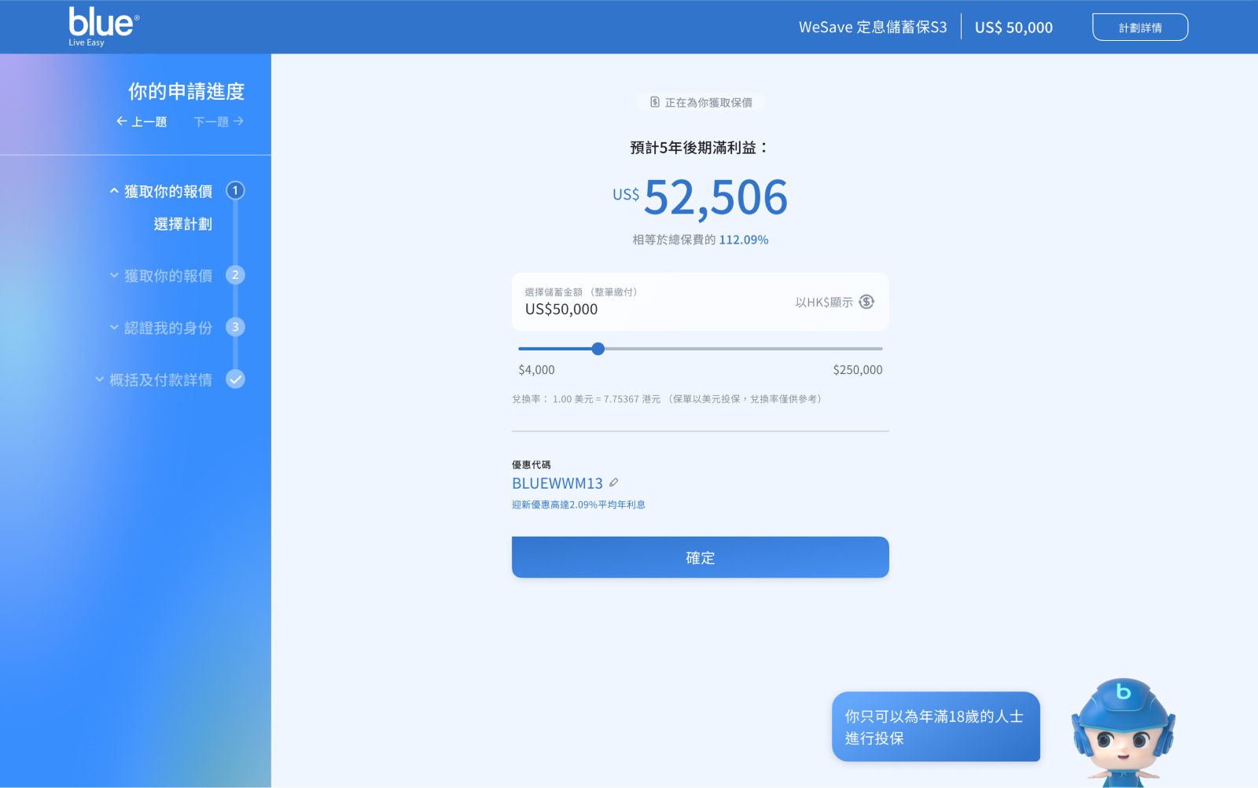Click the first 獲取你的報價 step label

click(x=168, y=191)
